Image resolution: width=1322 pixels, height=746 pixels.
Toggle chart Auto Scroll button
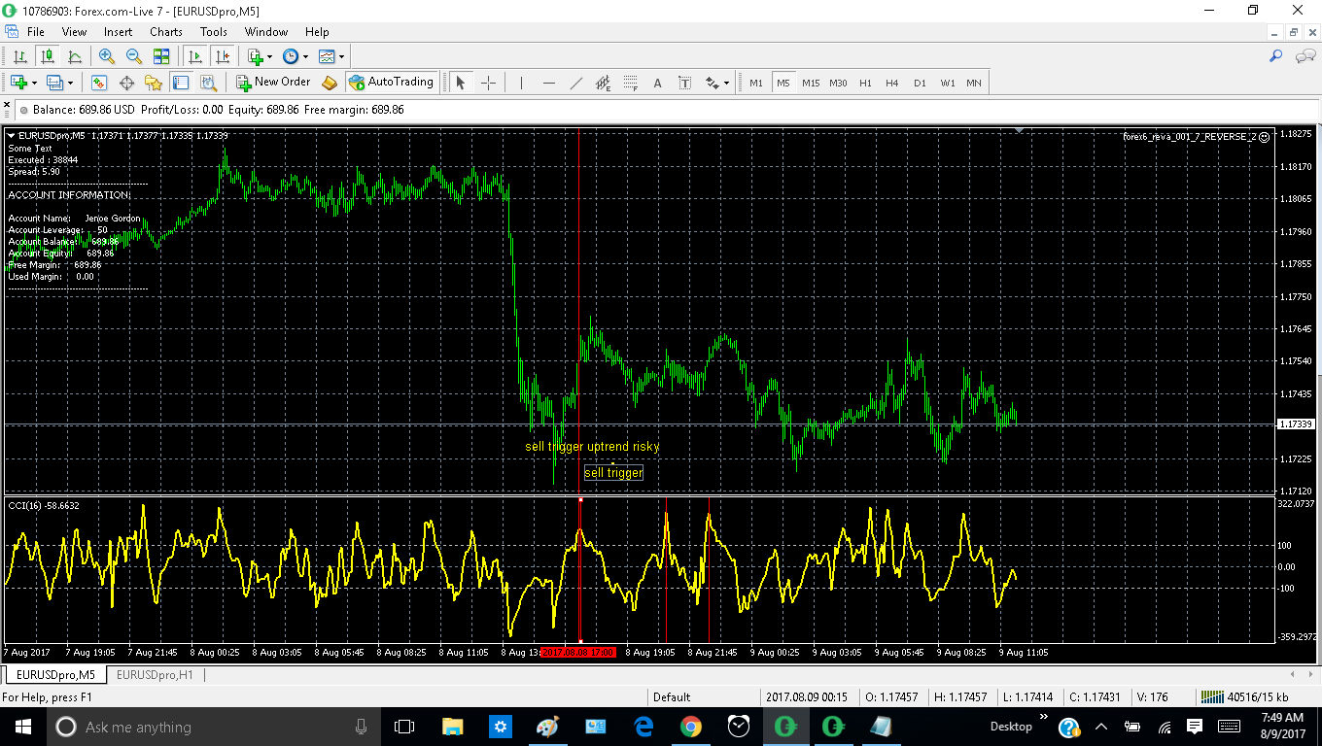point(196,57)
